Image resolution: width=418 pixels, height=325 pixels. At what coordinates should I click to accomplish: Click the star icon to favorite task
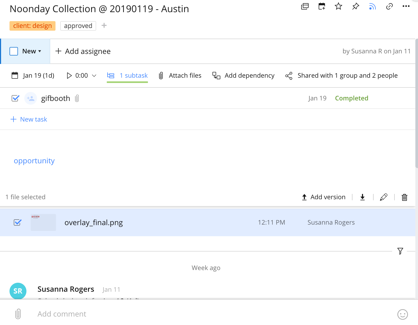338,6
